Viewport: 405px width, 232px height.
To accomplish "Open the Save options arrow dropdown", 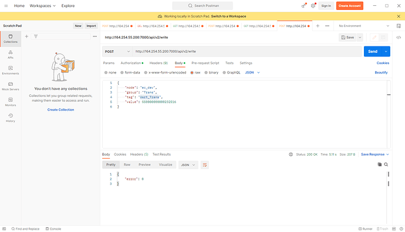I will coord(360,38).
